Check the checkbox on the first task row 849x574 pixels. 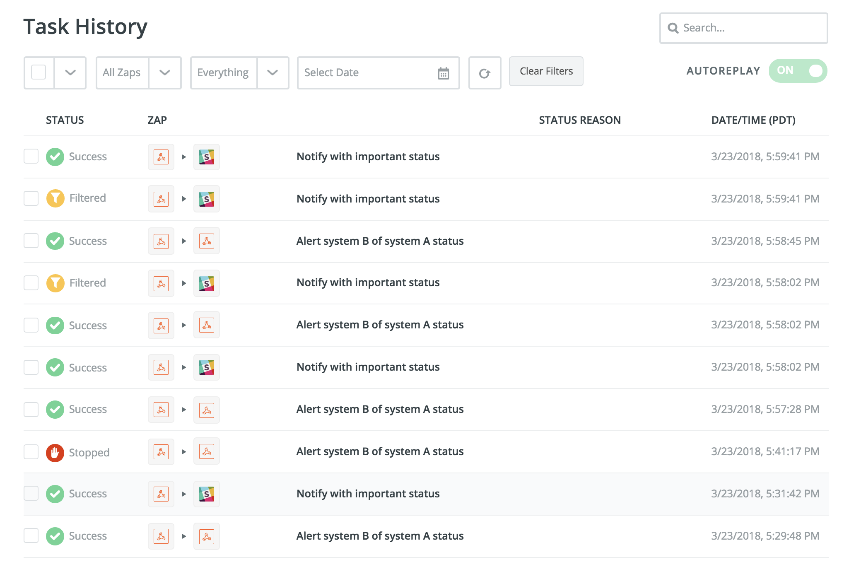tap(31, 156)
